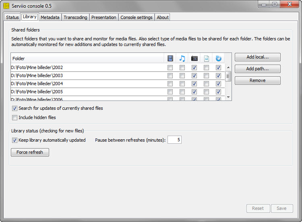This screenshot has height=222, width=302.
Task: Enable video sharing for the 2002 folder
Action: click(x=170, y=68)
